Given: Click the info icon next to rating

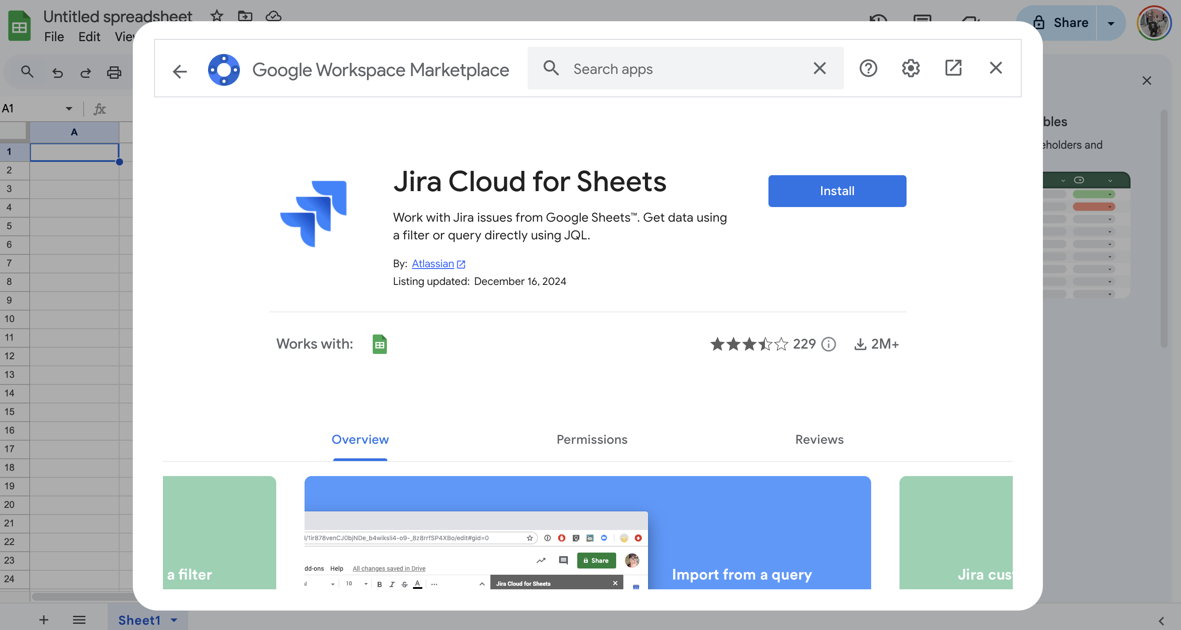Looking at the screenshot, I should [829, 343].
